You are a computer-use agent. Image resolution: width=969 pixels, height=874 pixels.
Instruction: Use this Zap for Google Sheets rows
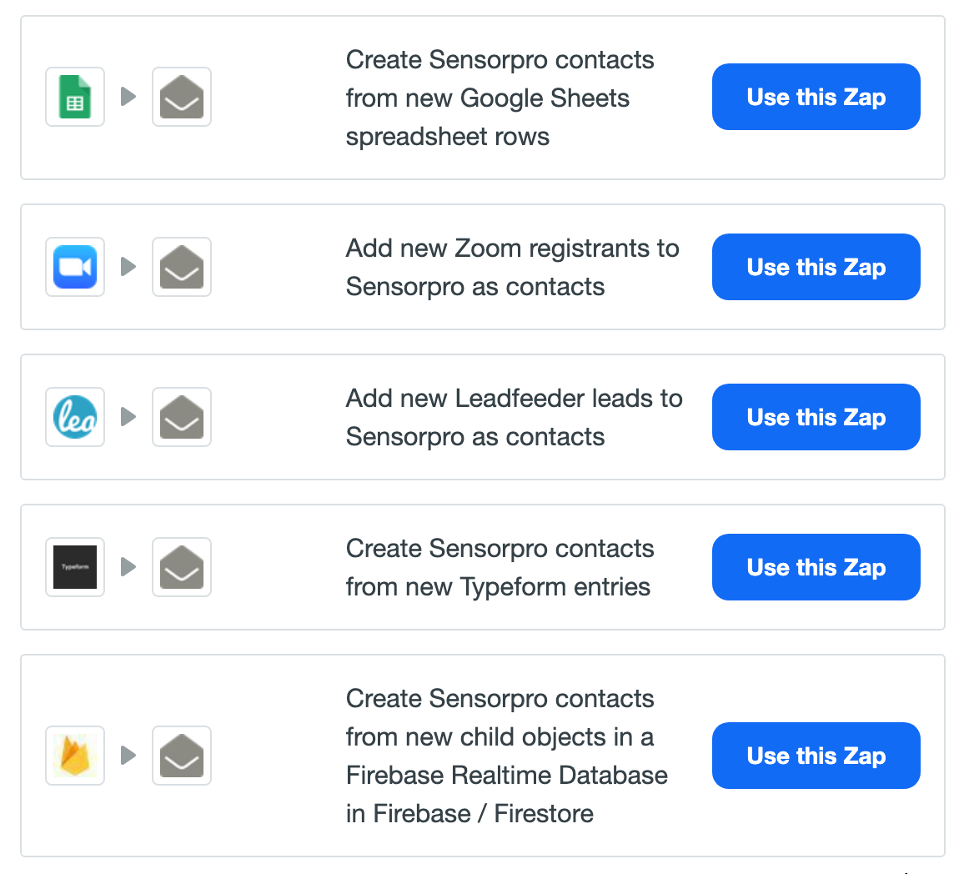(x=816, y=97)
